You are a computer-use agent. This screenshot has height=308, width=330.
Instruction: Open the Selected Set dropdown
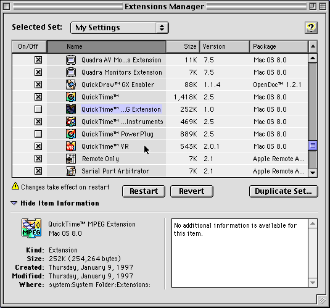[x=120, y=28]
